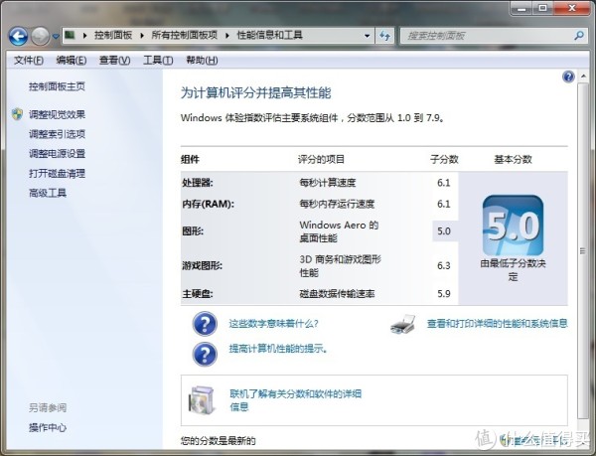Open the recent pages dropdown arrow
Image resolution: width=596 pixels, height=456 pixels.
56,37
